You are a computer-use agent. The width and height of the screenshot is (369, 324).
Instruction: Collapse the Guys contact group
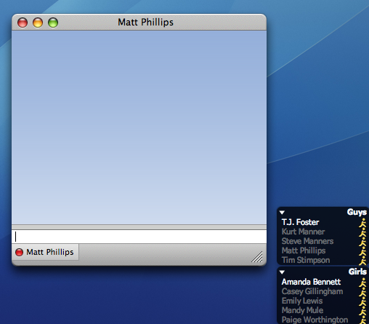click(282, 213)
